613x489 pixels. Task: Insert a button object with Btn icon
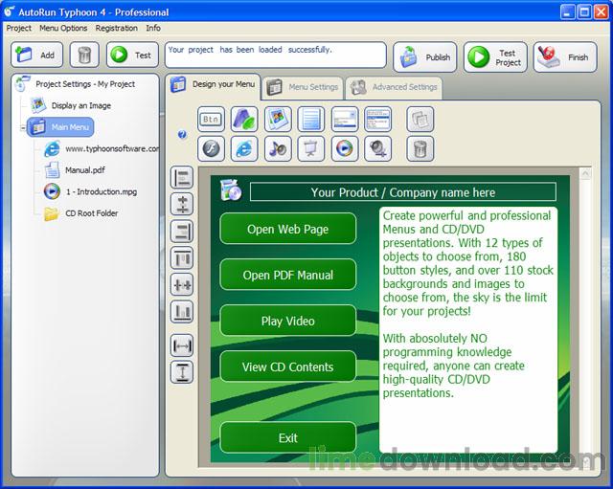(212, 119)
